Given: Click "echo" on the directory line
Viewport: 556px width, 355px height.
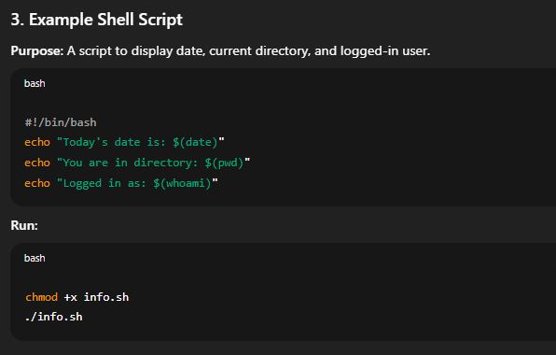Looking at the screenshot, I should tap(37, 163).
